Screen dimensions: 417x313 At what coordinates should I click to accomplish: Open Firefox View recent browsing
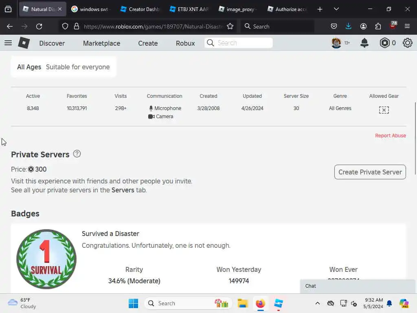pos(8,9)
